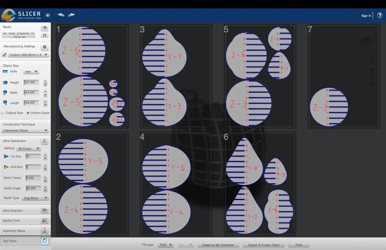Open the Slice Direction section
Image resolution: width=386 pixels, height=250 pixels.
click(25, 210)
